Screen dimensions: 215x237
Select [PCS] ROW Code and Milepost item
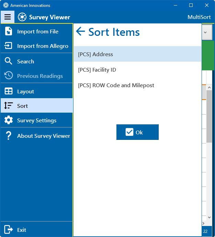click(137, 85)
